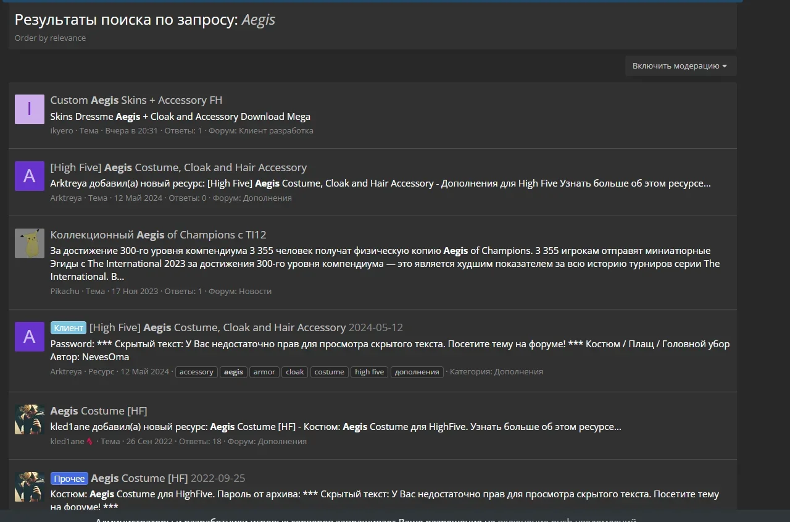Select the дополнения tag
The height and width of the screenshot is (522, 790).
417,372
